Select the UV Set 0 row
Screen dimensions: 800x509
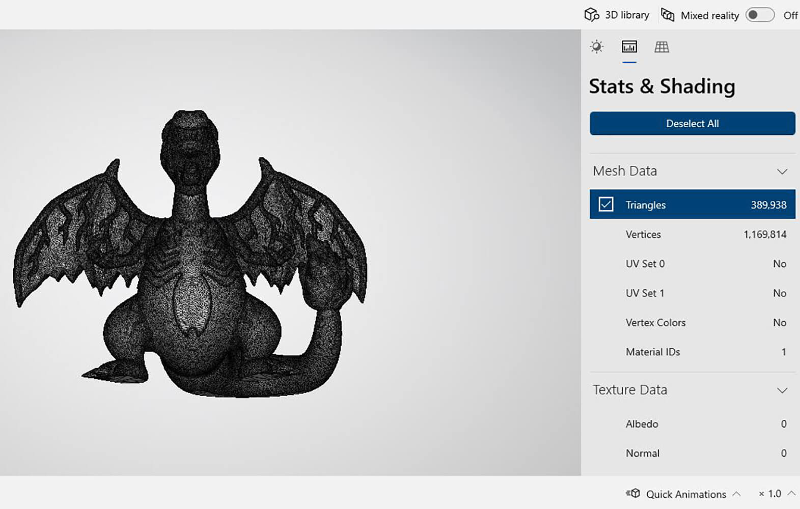coord(692,264)
